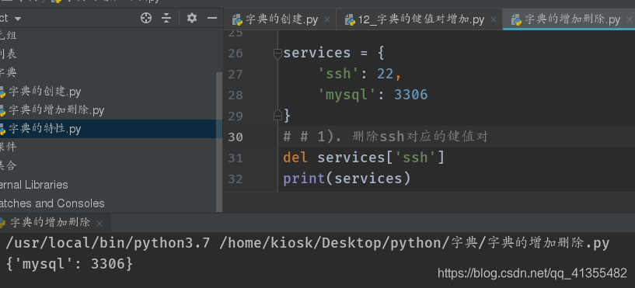Select the External Libraries node

pyautogui.click(x=34, y=185)
